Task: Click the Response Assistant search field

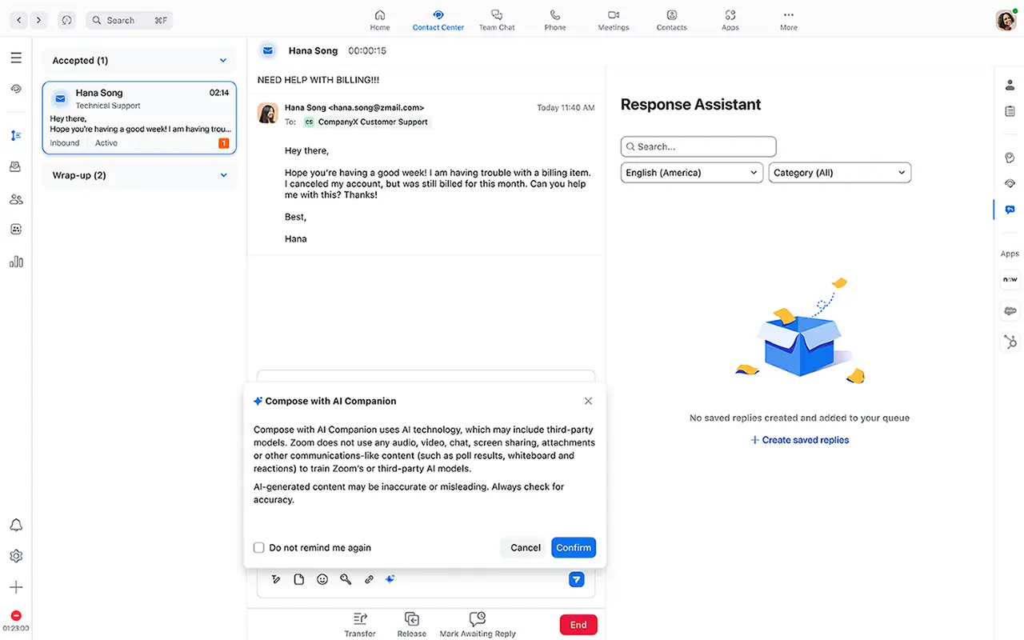Action: pos(698,146)
